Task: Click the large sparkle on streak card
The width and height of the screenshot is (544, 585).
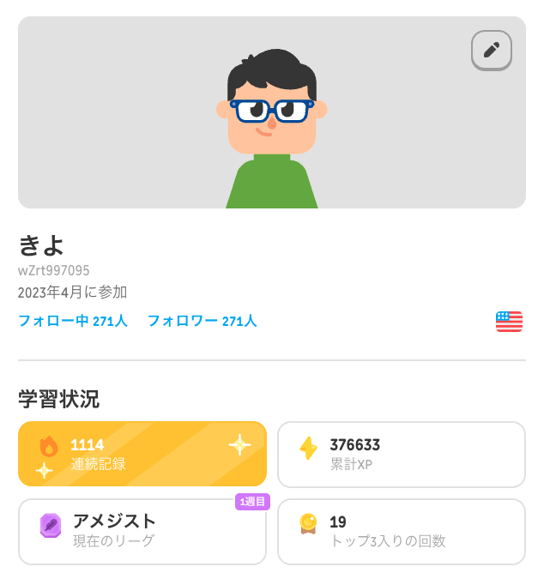Action: coord(239,444)
